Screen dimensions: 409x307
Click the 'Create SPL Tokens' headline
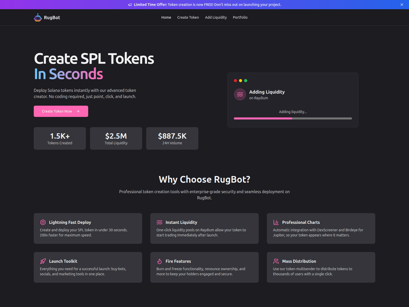pyautogui.click(x=94, y=59)
